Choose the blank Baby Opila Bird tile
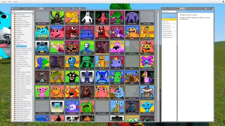The width and height of the screenshot is (225, 126). [x=42, y=18]
